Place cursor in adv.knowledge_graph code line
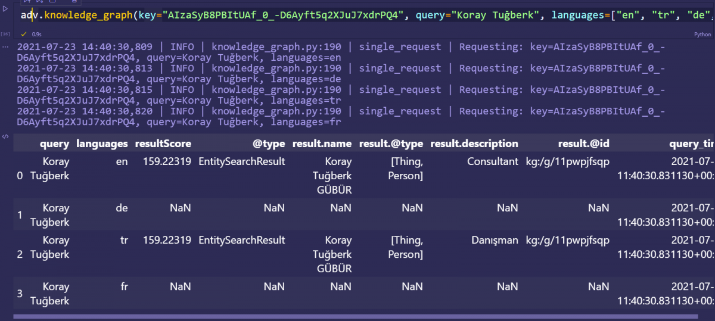Viewport: 715px width, 321px height. [366, 15]
